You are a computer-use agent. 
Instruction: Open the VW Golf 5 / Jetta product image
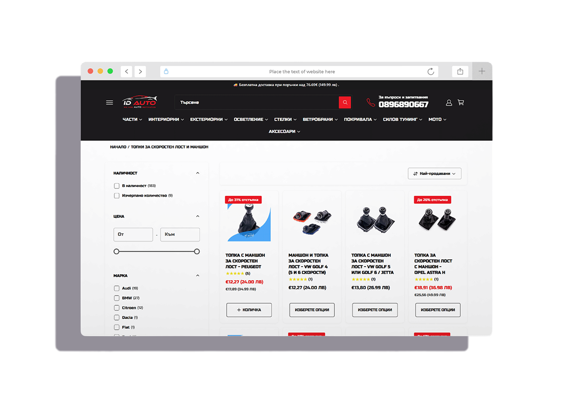click(375, 219)
